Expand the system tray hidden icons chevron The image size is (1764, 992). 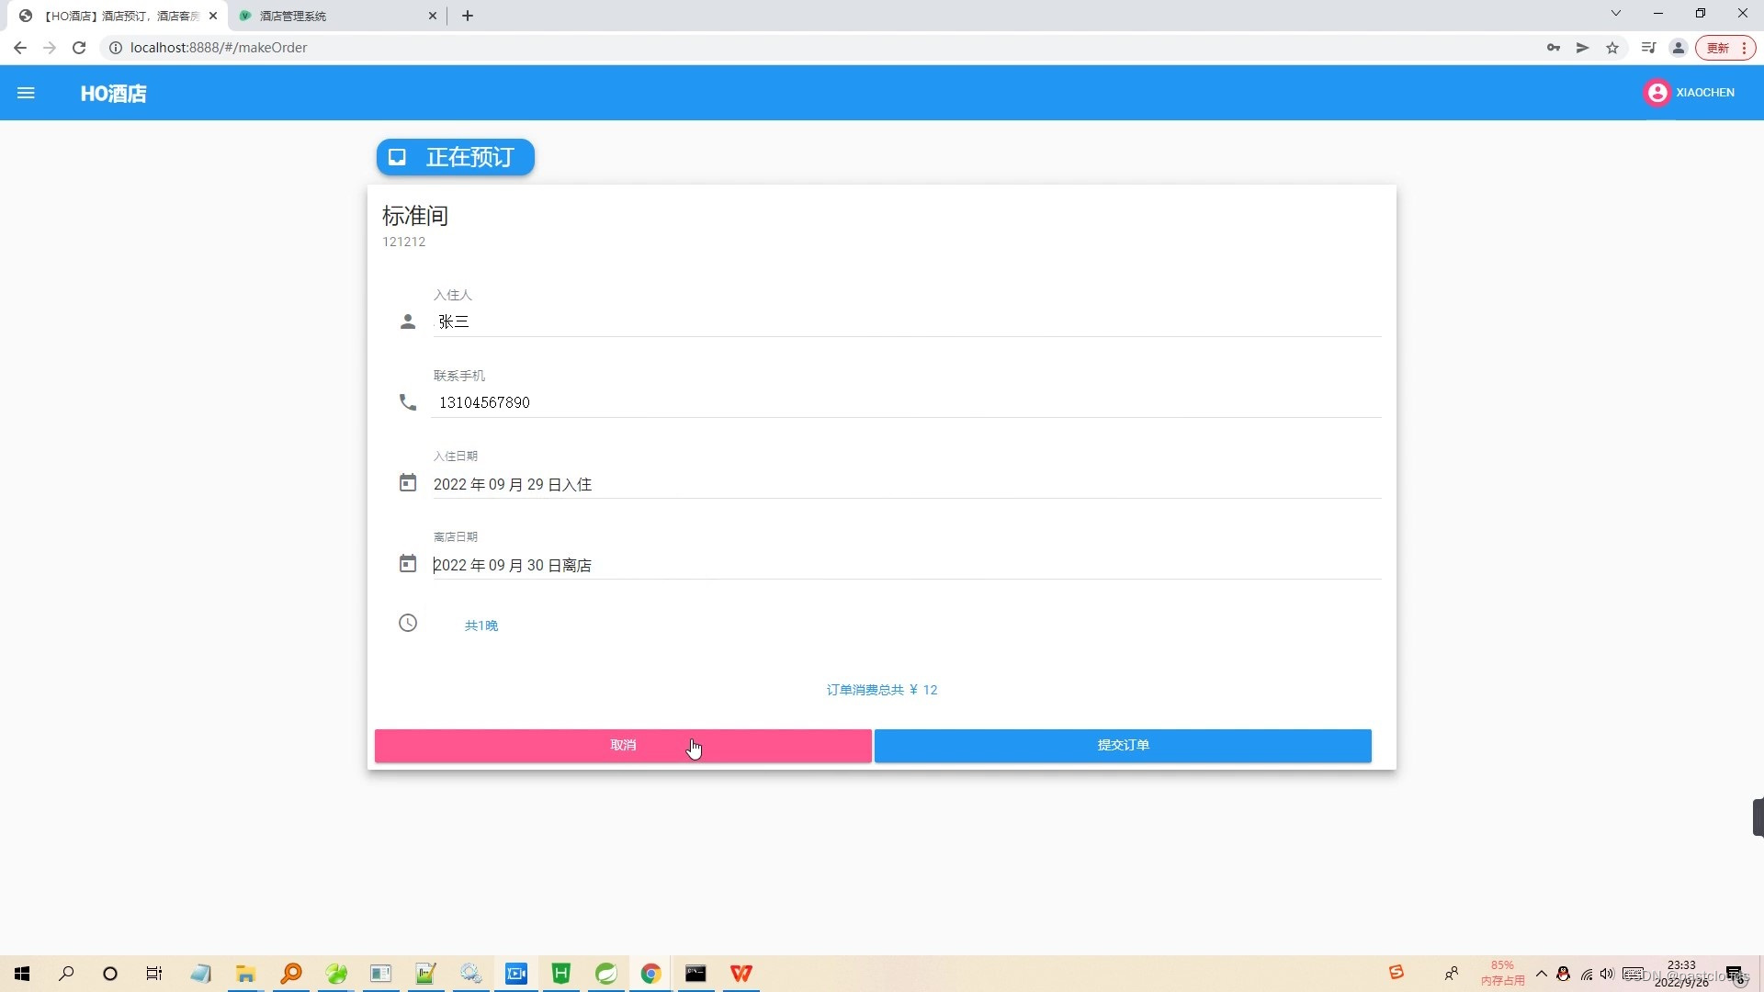1542,974
